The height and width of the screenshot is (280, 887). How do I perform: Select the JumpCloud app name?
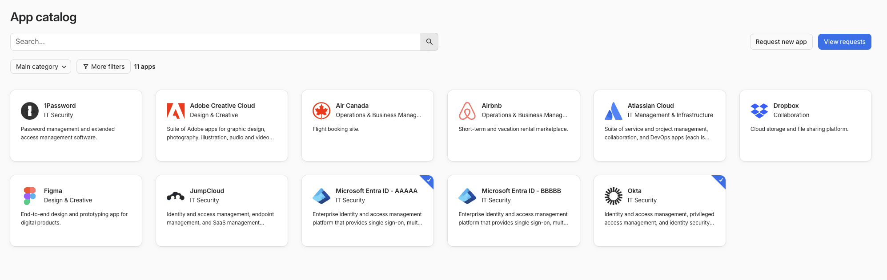coord(207,191)
